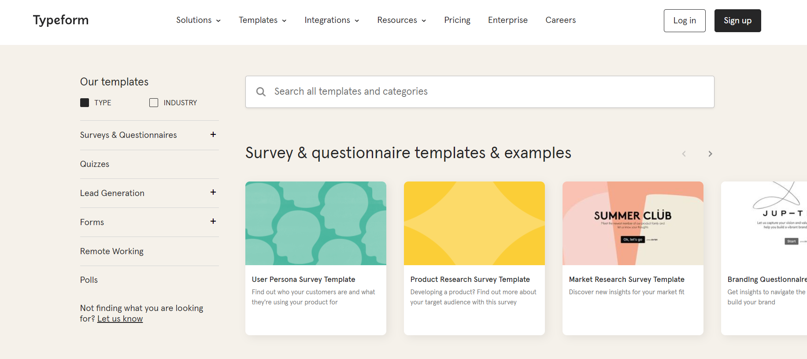
Task: Click the Typeform logo
Action: 61,20
